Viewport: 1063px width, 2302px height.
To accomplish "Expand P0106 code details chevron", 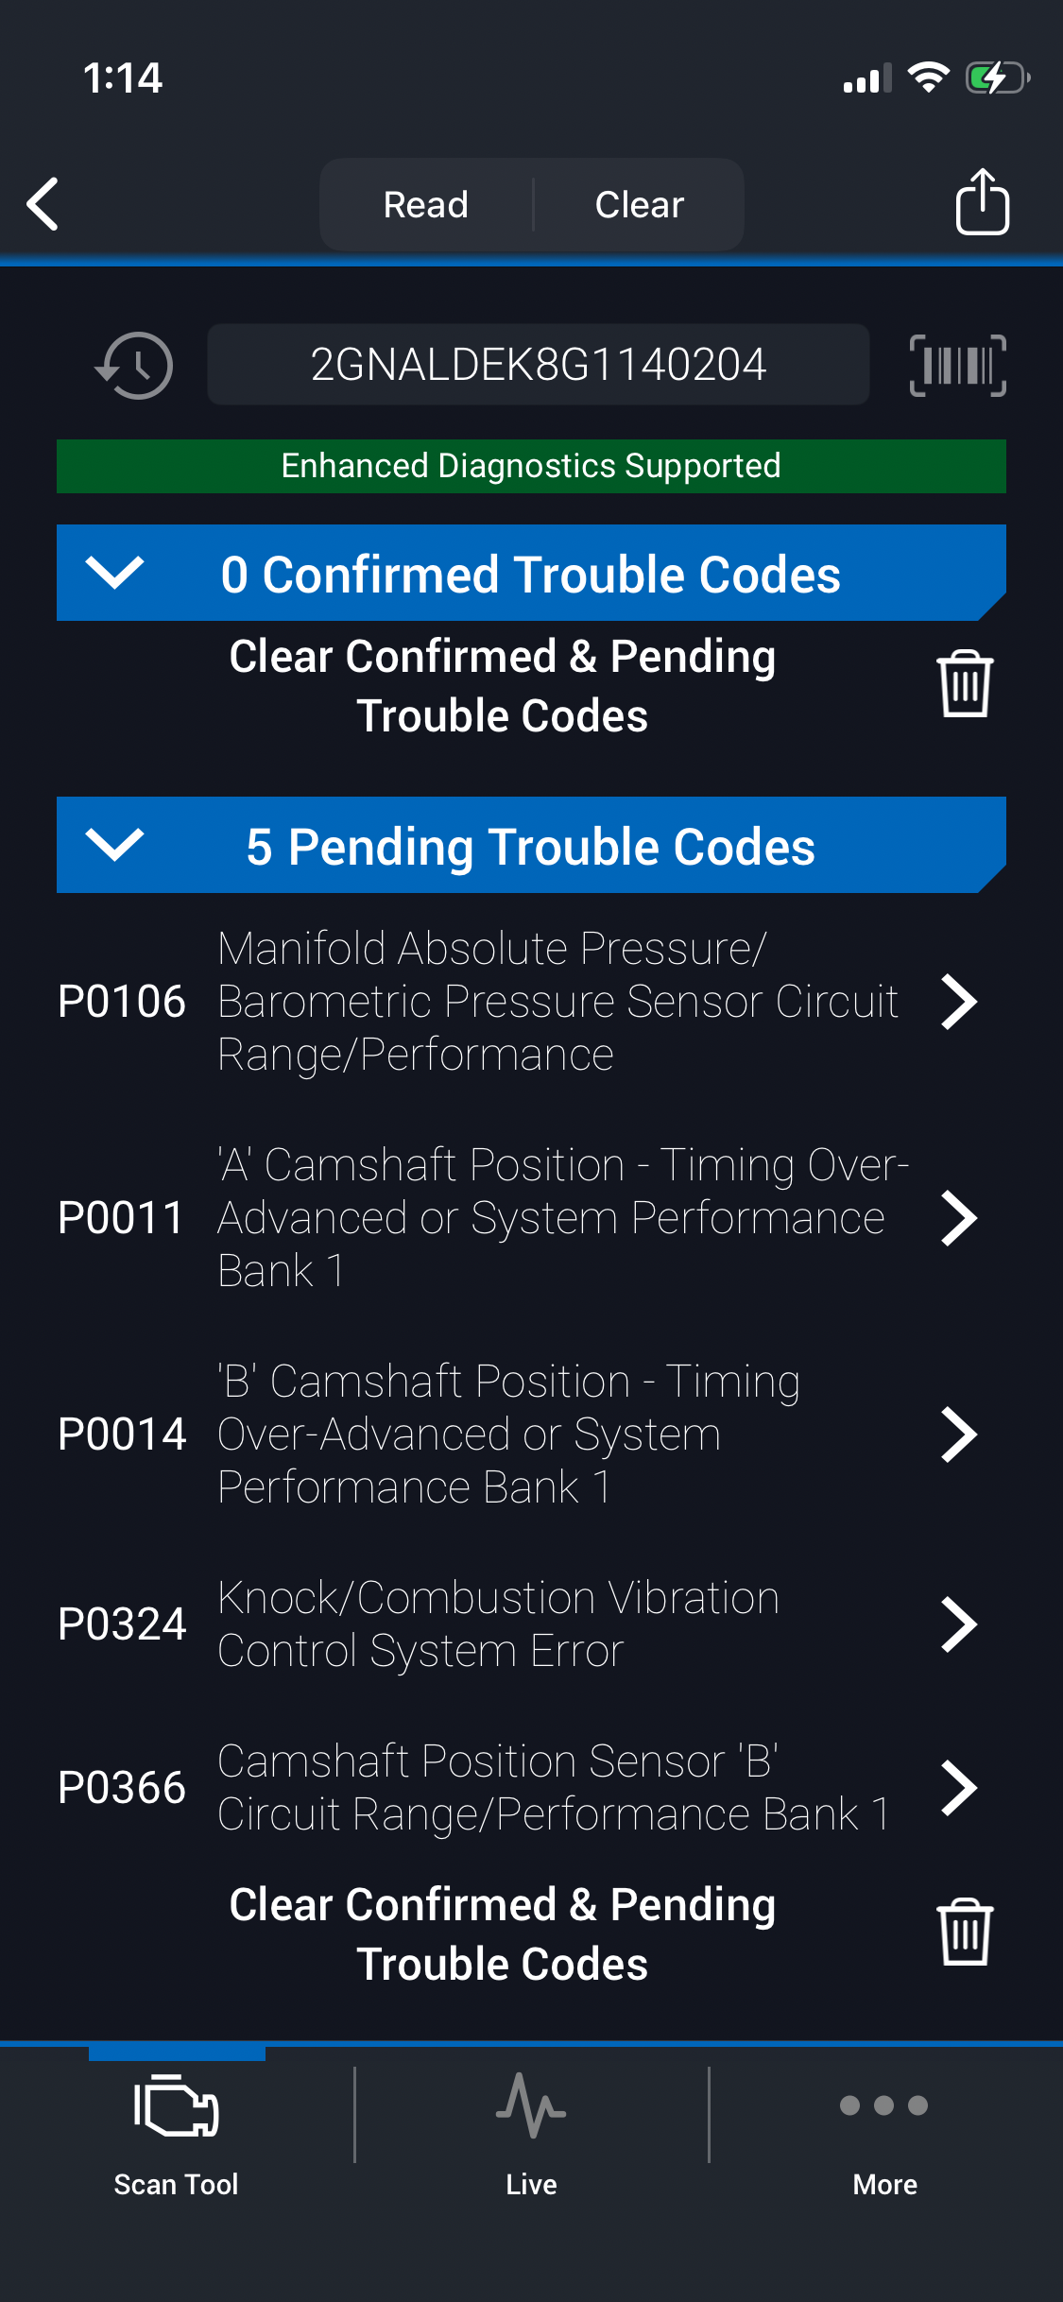I will (959, 1002).
